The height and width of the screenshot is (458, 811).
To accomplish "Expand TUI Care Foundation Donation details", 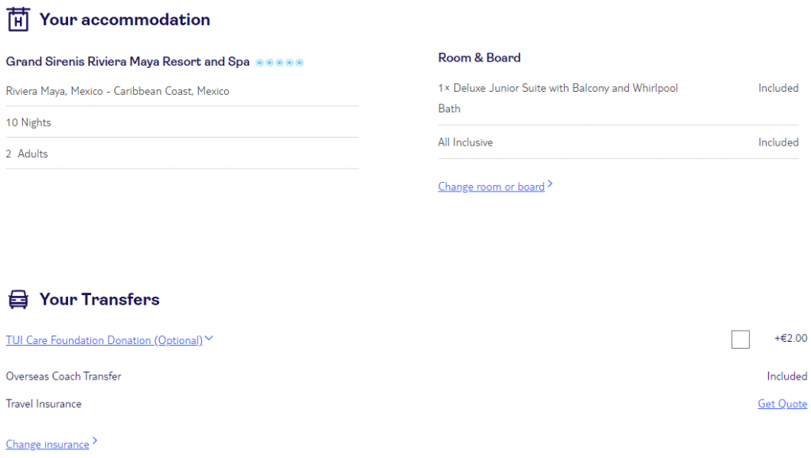I will [104, 340].
